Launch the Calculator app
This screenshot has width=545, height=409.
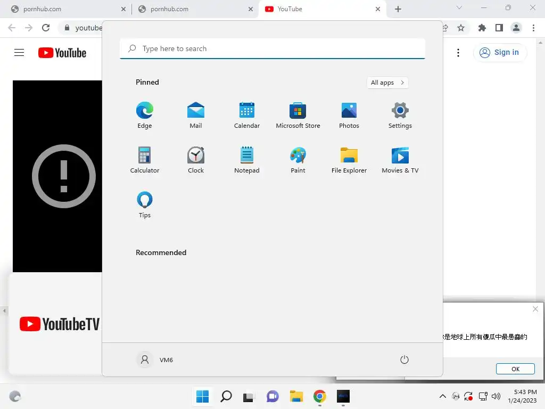click(x=145, y=160)
